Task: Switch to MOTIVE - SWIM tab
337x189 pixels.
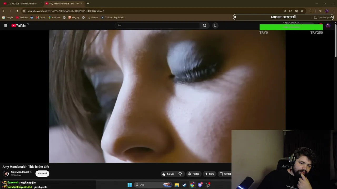Action: click(22, 4)
